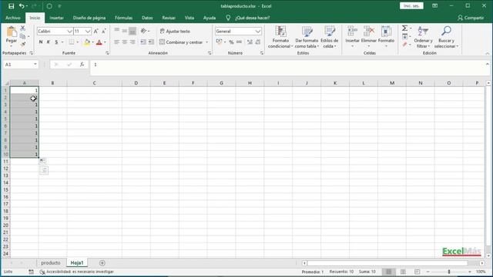Align cell content to top
This screenshot has width=493, height=277.
(116, 31)
